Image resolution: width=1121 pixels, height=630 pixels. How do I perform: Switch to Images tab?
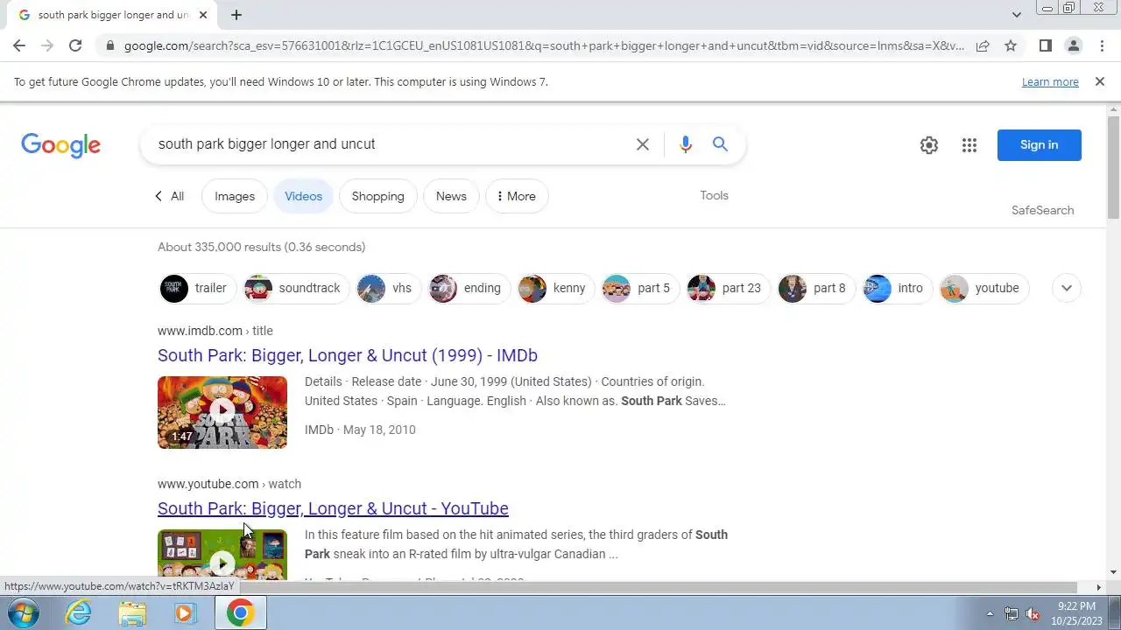(235, 196)
